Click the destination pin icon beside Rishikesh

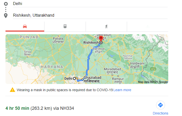tap(6, 16)
